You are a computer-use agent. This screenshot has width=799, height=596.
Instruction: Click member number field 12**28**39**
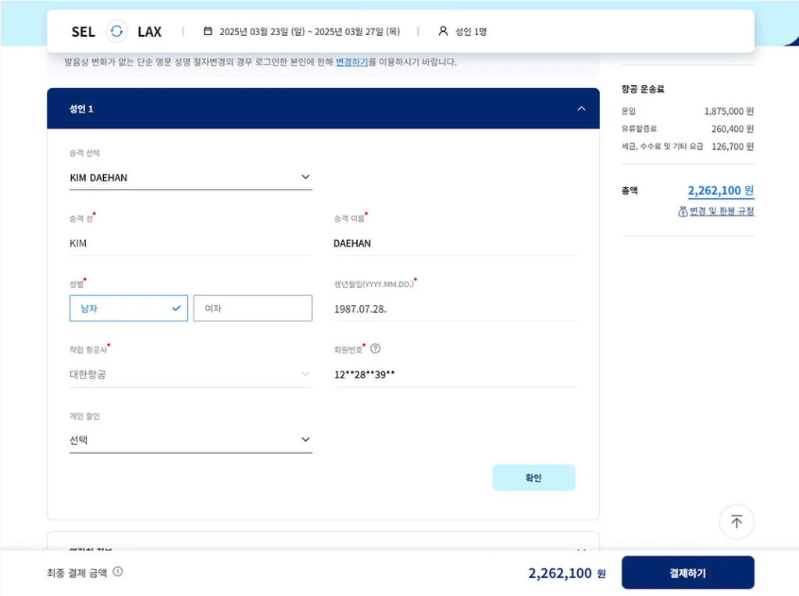[455, 374]
